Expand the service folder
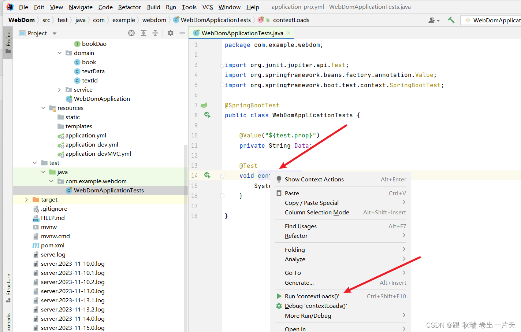This screenshot has width=521, height=332. click(60, 89)
